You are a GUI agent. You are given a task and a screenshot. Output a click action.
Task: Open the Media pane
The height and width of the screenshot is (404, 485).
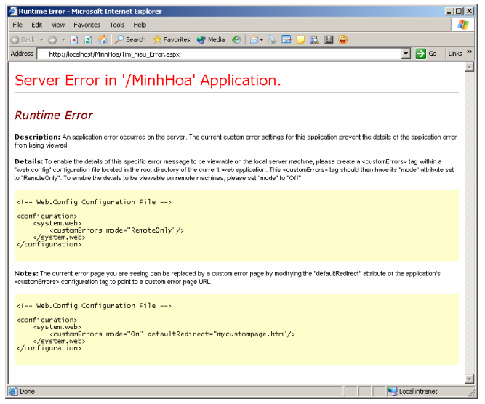[211, 39]
